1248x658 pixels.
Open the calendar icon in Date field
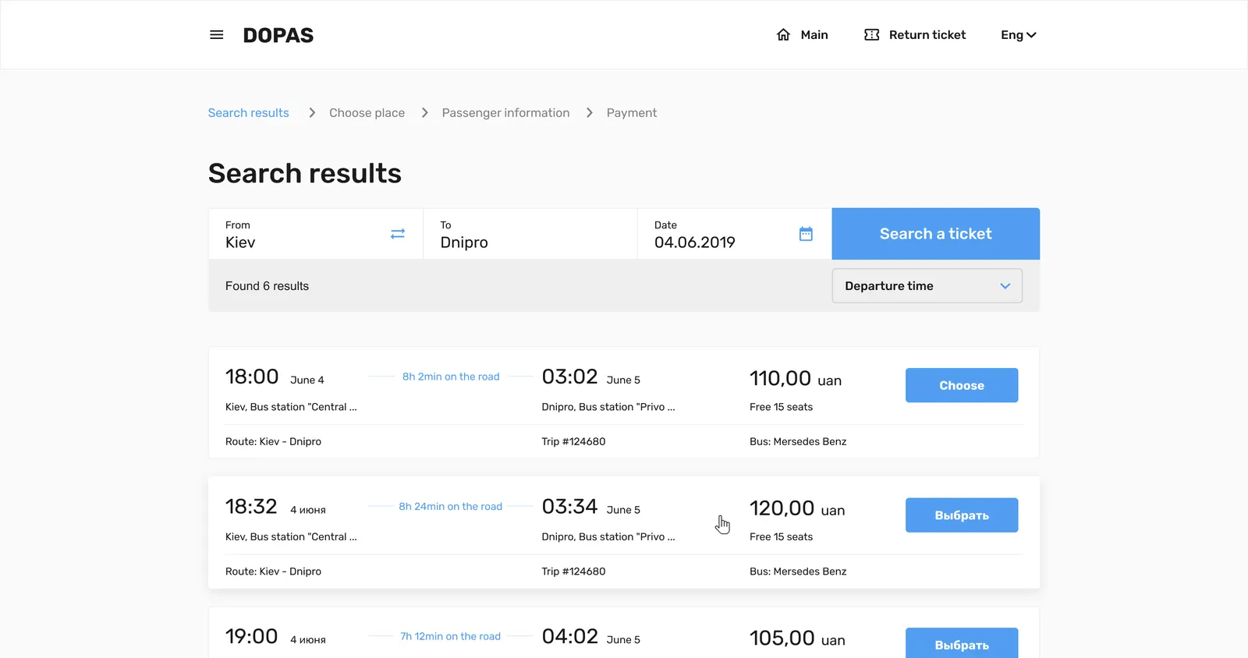[x=807, y=234]
